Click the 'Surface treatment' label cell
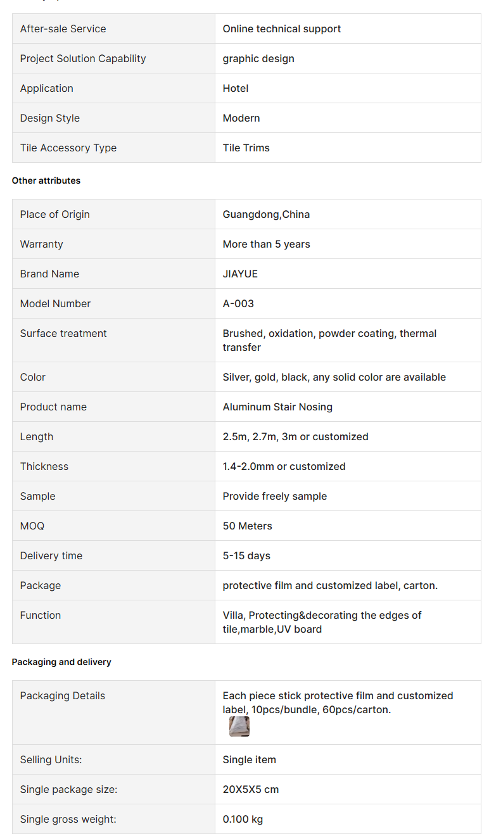 pos(63,333)
